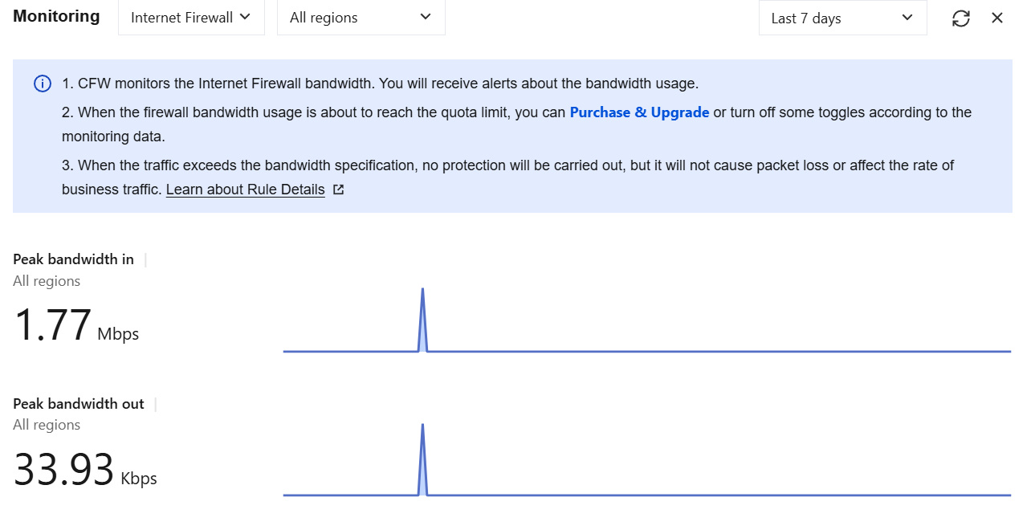Click external link icon beside Rule Details
Viewport: 1031px width, 530px height.
pos(338,190)
